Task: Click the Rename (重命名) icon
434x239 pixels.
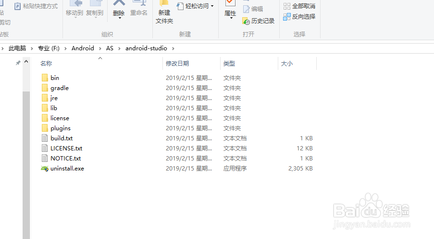Action: (x=139, y=3)
